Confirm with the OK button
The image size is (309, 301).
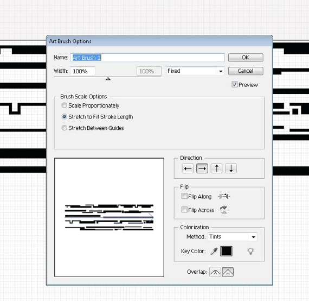pos(246,58)
